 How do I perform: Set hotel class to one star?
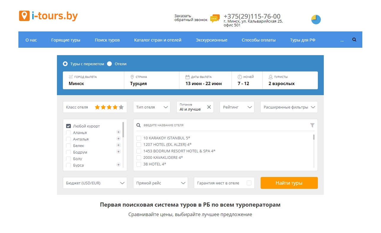click(97, 107)
